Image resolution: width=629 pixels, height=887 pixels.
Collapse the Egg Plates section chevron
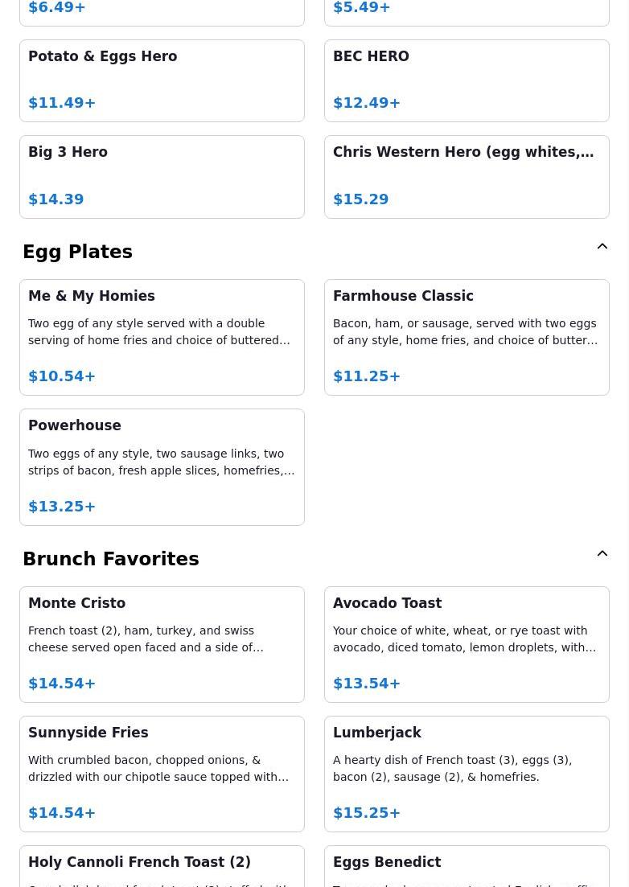coord(602,247)
